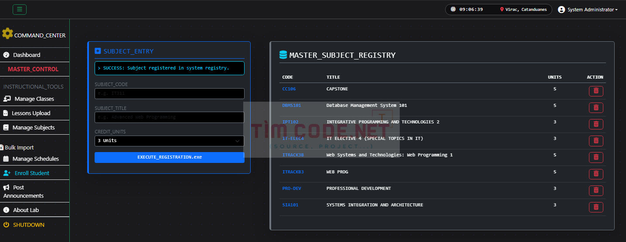Click the CAPSTONE title cell
The height and width of the screenshot is (242, 626).
(337, 89)
